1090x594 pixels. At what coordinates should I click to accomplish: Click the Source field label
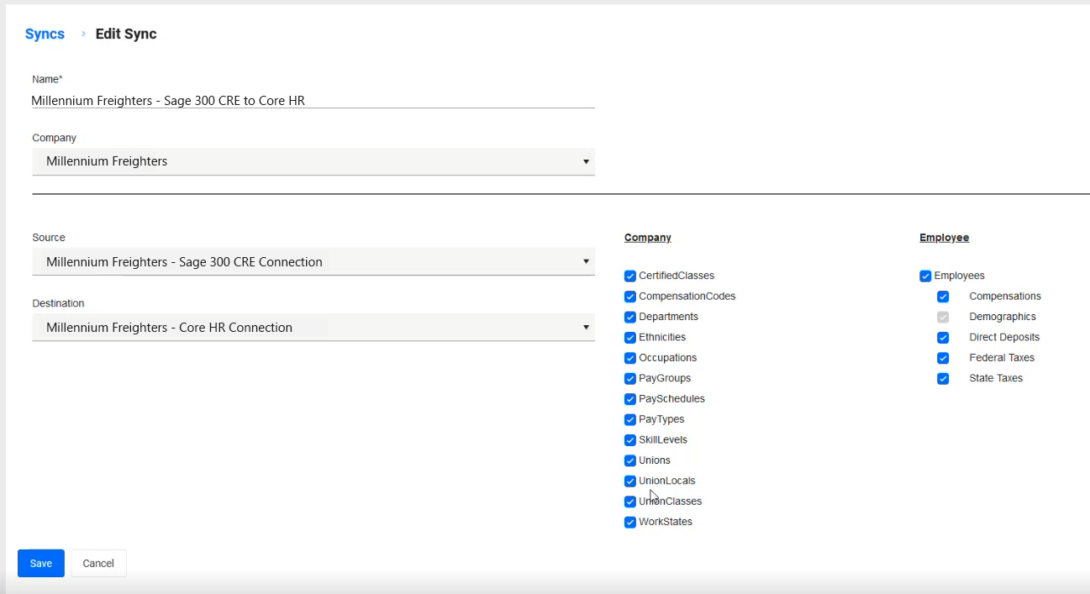point(49,238)
